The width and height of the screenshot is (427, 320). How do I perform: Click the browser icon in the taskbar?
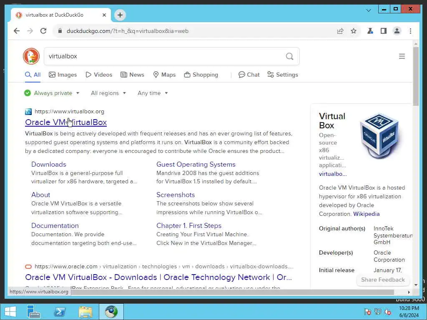111,312
